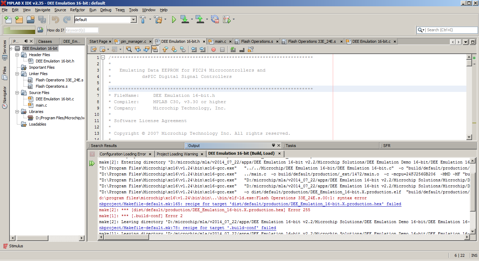
Task: Open dropdown arrow beside Make and Program
Action: coord(192,20)
